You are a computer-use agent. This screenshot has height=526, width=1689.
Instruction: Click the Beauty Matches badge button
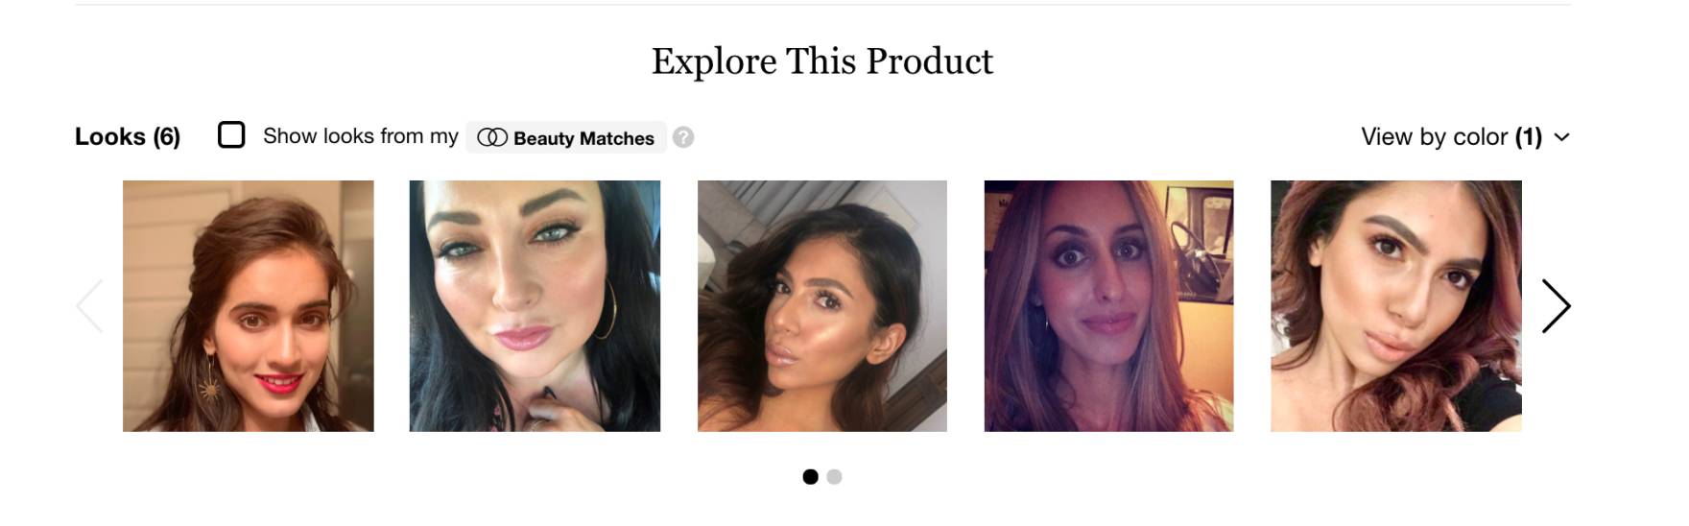pos(566,137)
